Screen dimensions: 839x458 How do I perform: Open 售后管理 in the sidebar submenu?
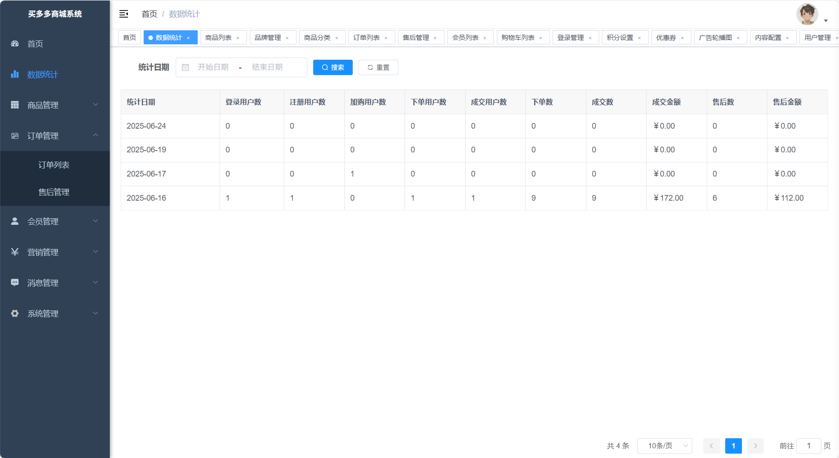tap(54, 192)
